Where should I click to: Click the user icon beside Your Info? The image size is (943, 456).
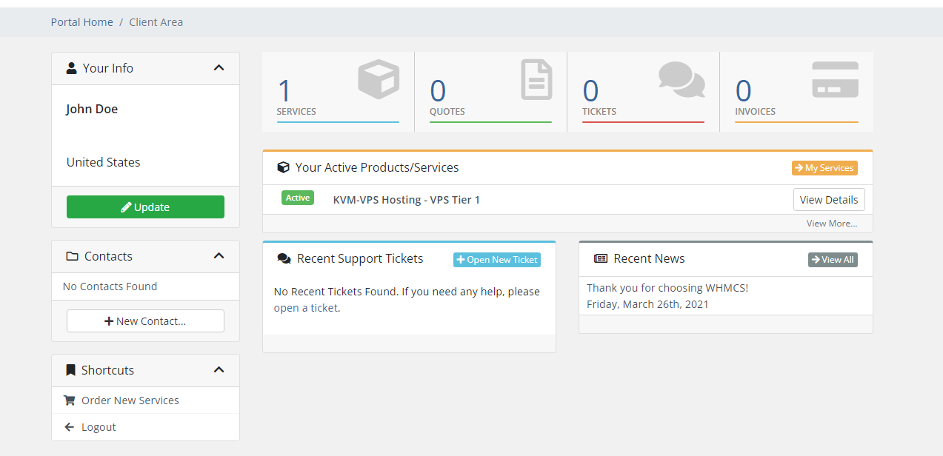[71, 68]
